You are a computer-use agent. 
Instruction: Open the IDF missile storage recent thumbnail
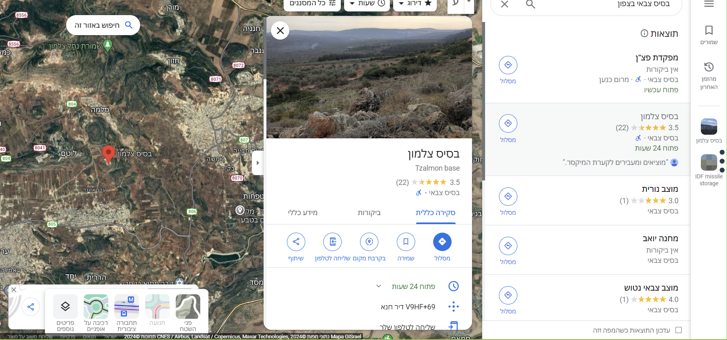coord(709,162)
